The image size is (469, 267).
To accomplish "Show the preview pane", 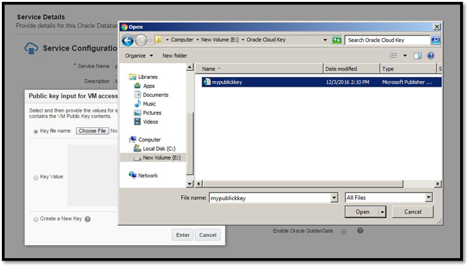I will 418,56.
